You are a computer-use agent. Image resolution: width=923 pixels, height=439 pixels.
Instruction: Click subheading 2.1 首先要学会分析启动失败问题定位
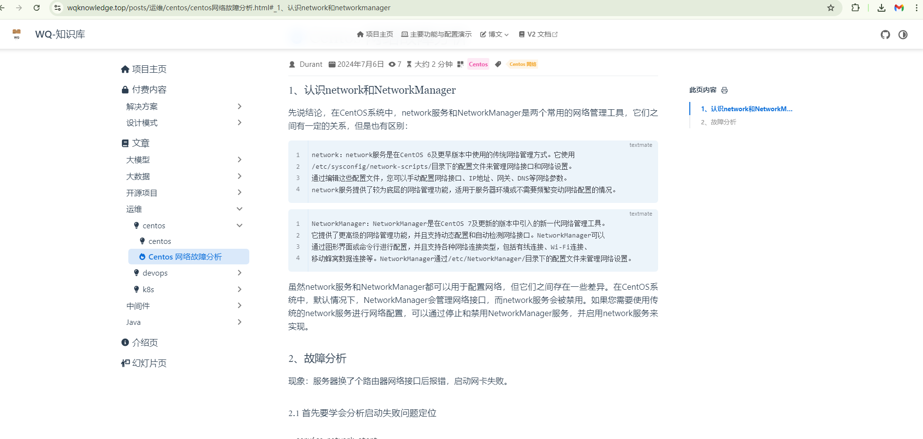click(x=362, y=413)
